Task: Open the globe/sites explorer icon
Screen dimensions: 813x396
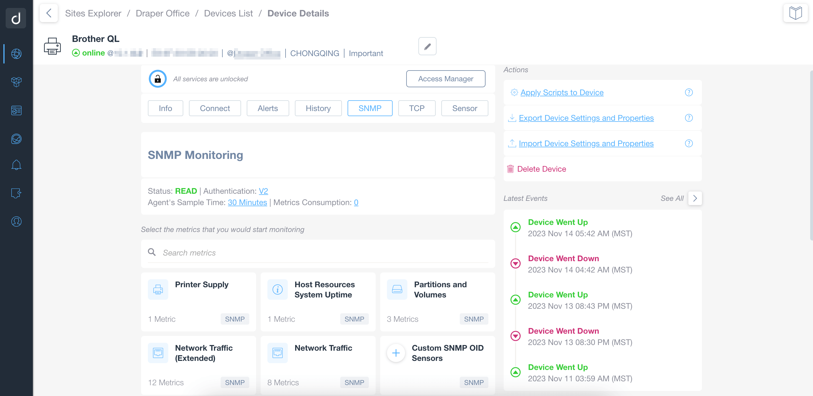Action: point(17,53)
